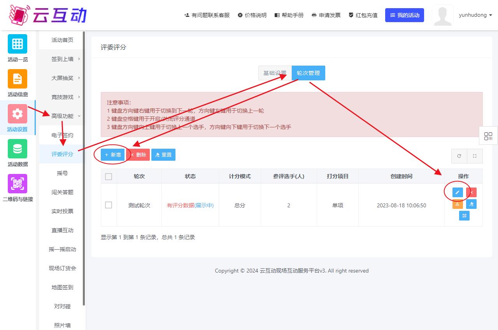Viewport: 498px width, 330px height.
Task: Click the 总分 cell
Action: [240, 205]
